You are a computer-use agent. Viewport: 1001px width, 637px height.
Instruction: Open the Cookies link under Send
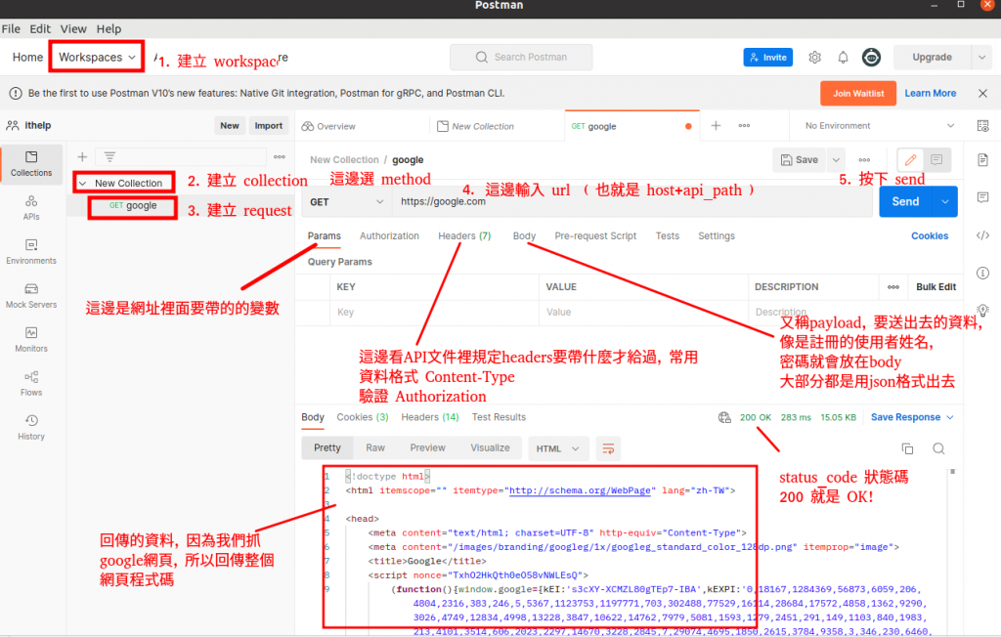(x=930, y=236)
